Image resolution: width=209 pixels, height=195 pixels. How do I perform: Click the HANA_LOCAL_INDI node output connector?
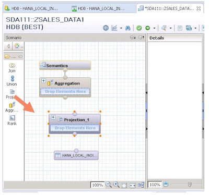76,151
